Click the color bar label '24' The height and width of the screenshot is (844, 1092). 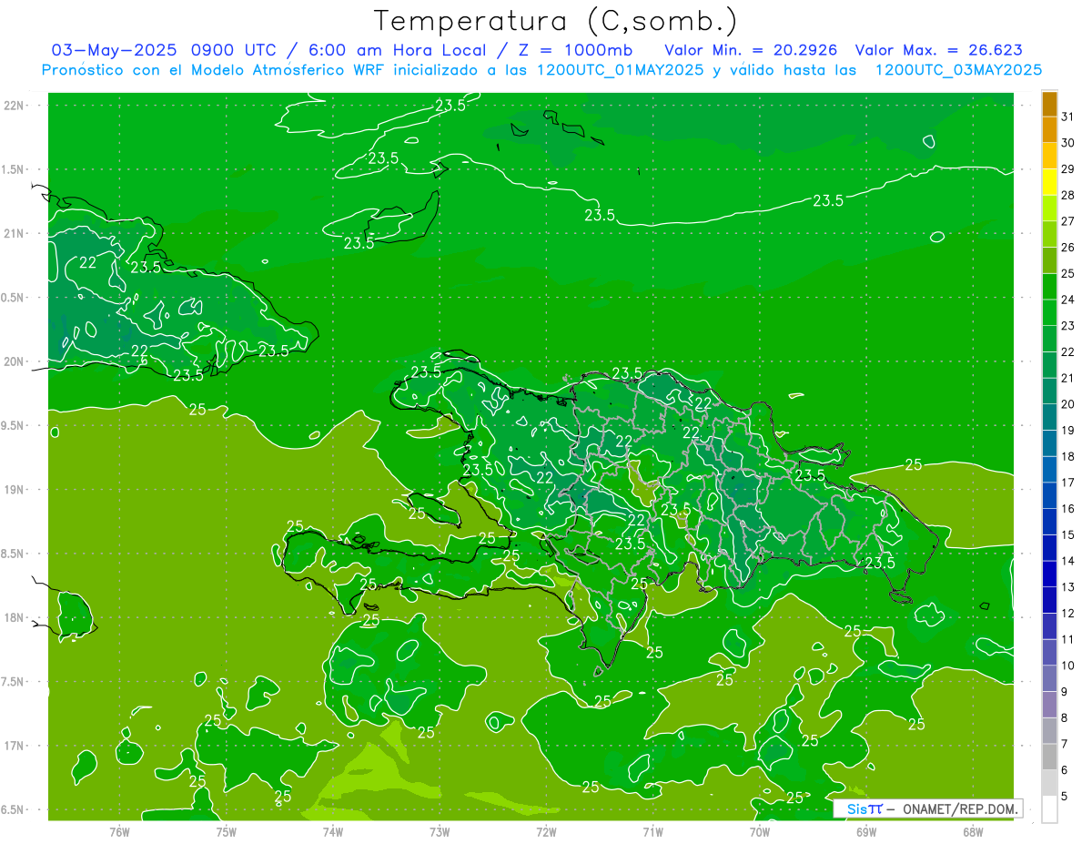click(x=1068, y=300)
